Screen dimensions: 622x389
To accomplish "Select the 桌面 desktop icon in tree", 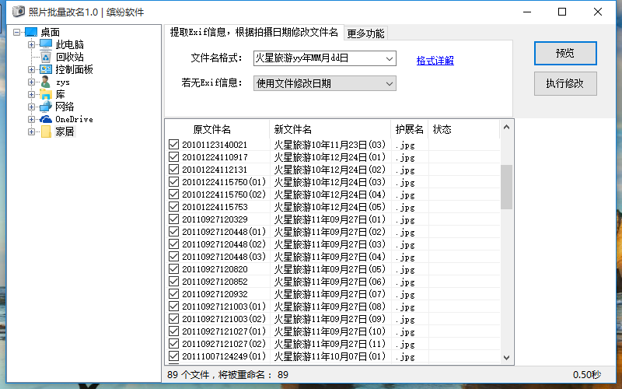I will point(31,32).
